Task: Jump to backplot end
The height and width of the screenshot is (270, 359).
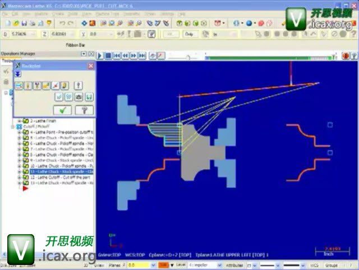Action: pyautogui.click(x=142, y=55)
